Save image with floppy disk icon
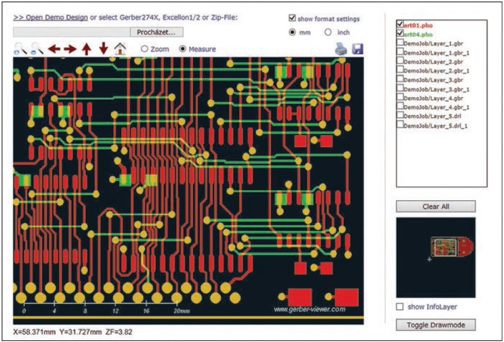 pyautogui.click(x=358, y=49)
